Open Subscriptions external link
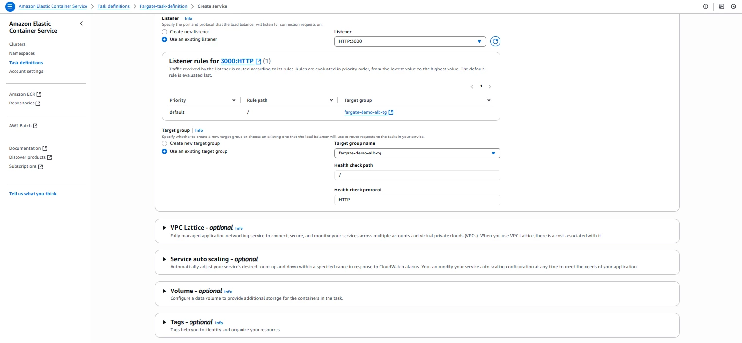Viewport: 742px width, 343px height. [x=26, y=166]
